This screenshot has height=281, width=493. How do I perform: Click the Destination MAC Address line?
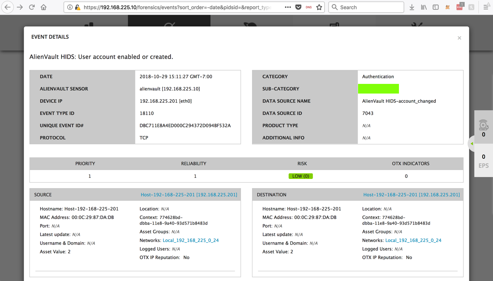click(299, 217)
